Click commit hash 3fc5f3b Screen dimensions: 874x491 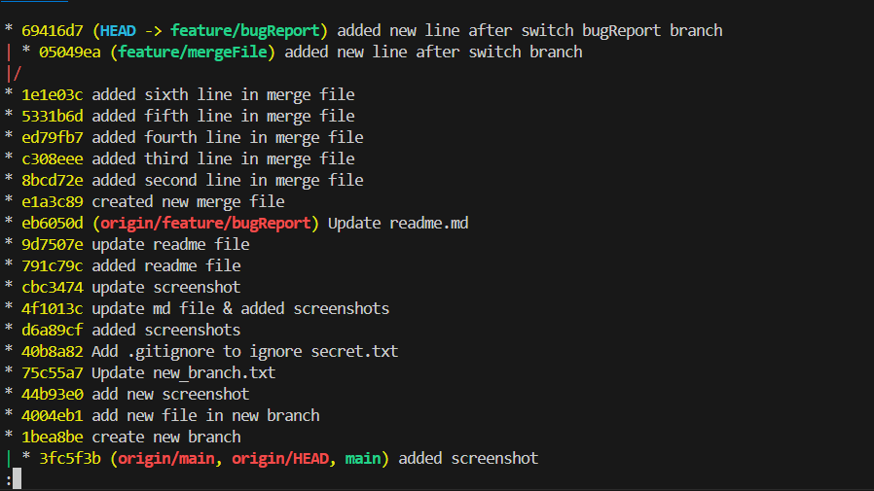(70, 458)
